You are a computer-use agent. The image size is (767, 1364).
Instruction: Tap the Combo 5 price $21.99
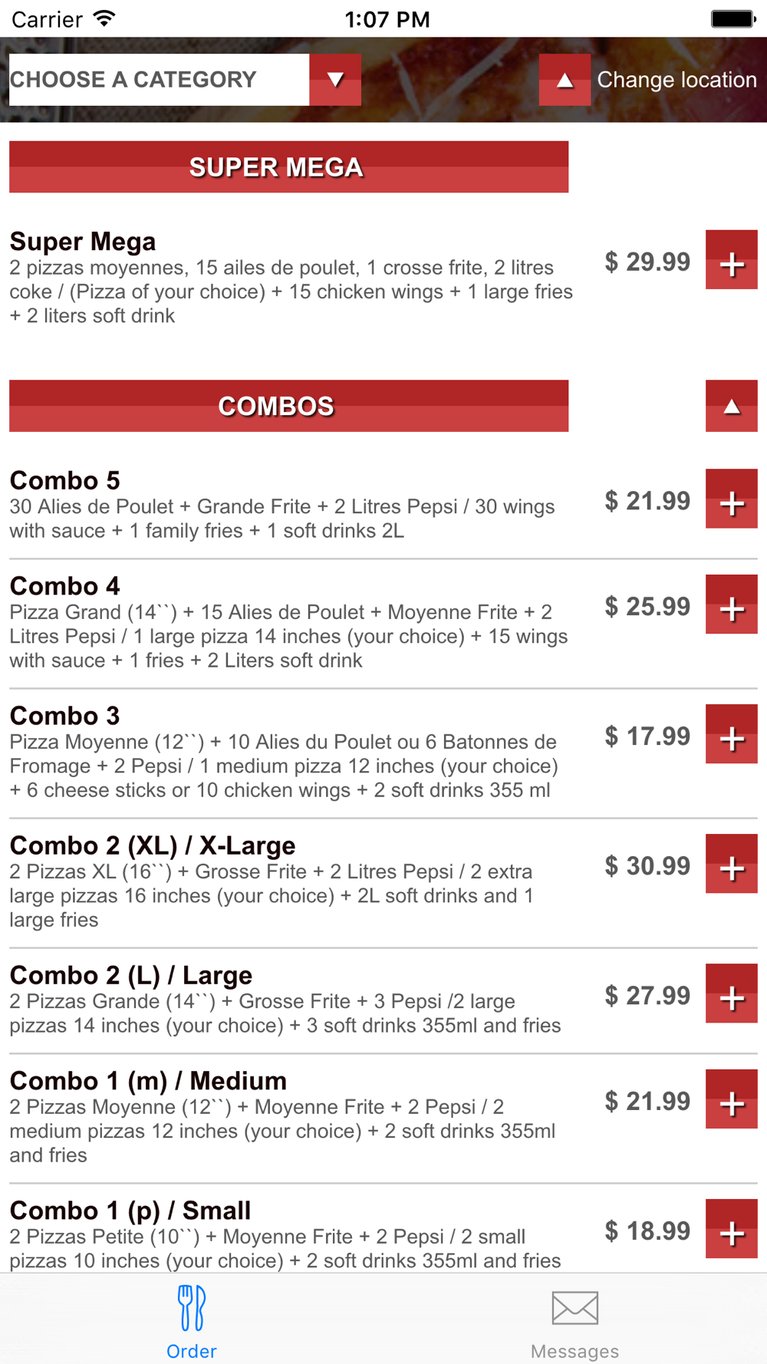(647, 501)
